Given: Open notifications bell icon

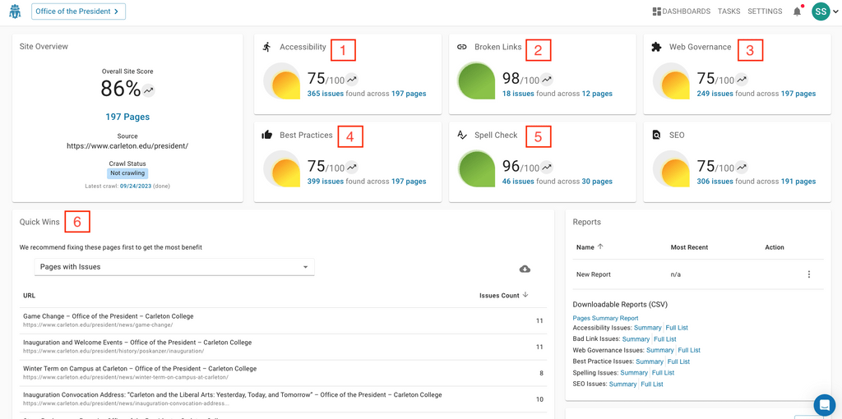Looking at the screenshot, I should [x=797, y=12].
